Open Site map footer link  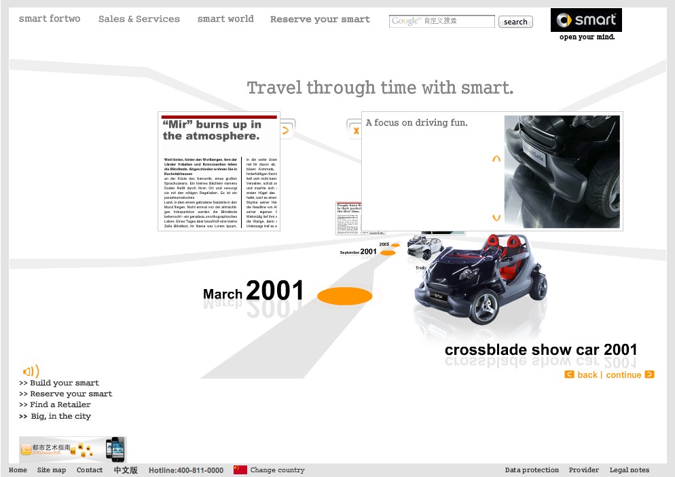(51, 470)
